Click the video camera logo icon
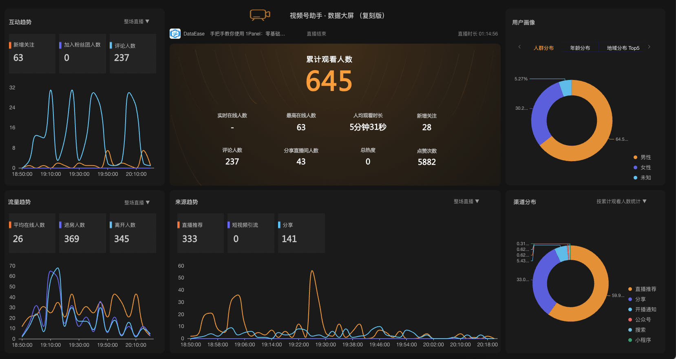 click(x=260, y=15)
